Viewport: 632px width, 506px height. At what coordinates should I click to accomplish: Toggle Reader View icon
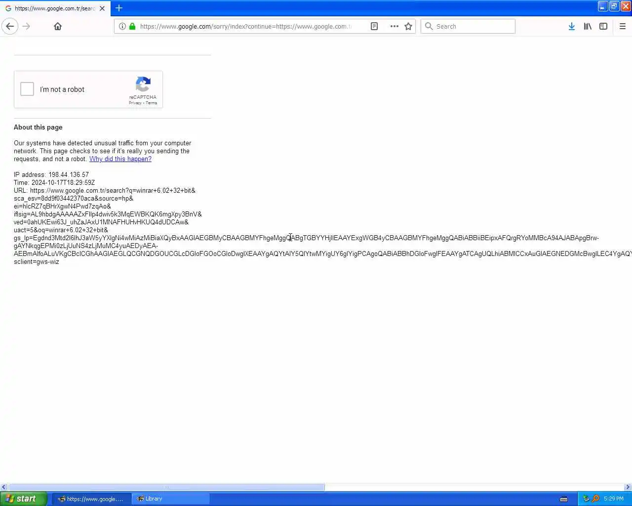374,26
